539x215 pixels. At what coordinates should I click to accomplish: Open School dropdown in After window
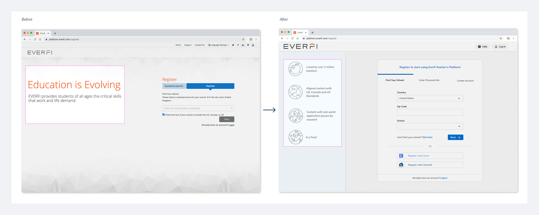[x=430, y=126]
